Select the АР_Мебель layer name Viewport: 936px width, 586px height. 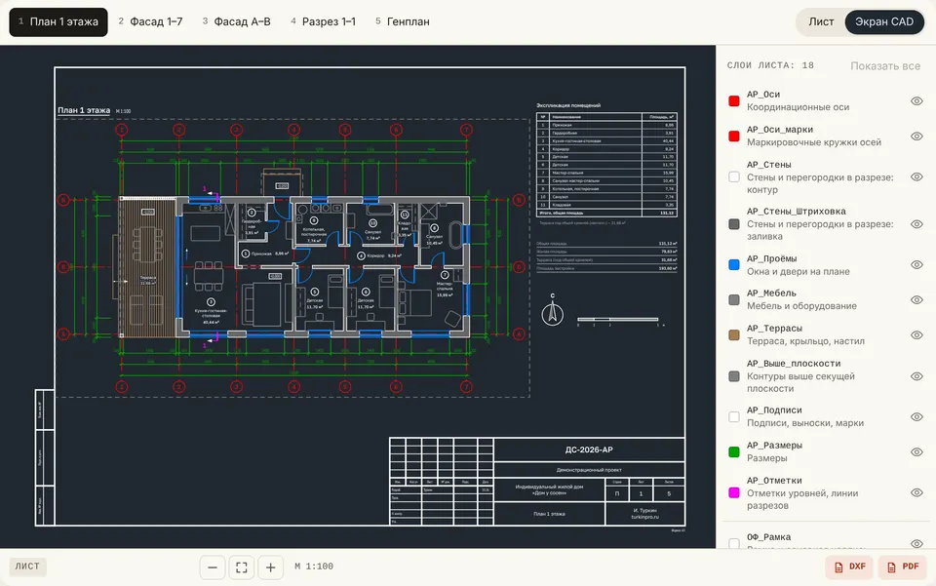(771, 293)
